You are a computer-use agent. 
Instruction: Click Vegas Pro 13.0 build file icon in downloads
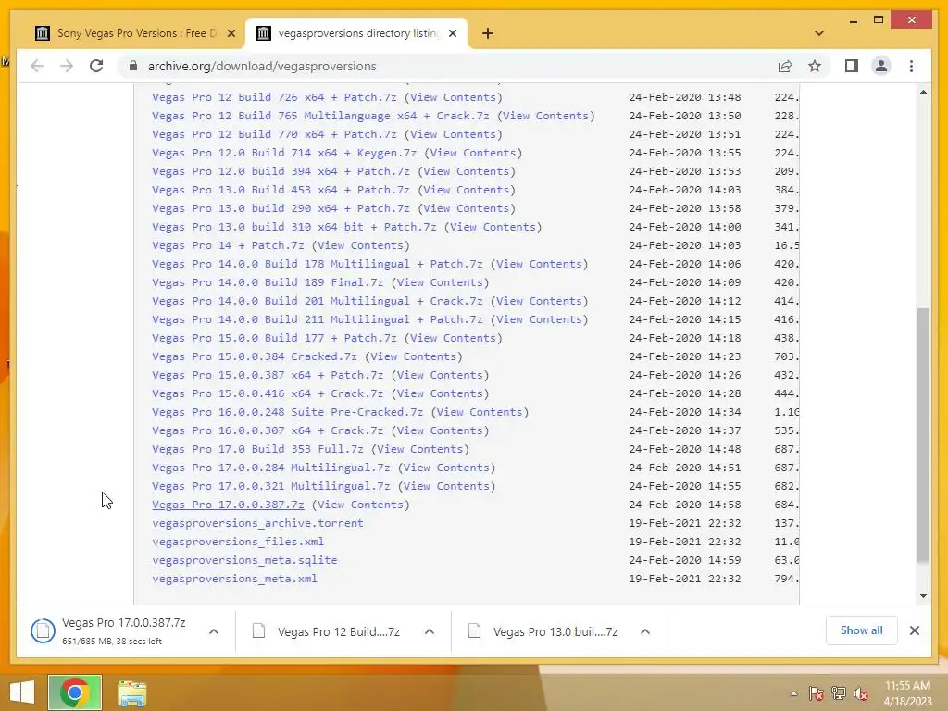[475, 631]
